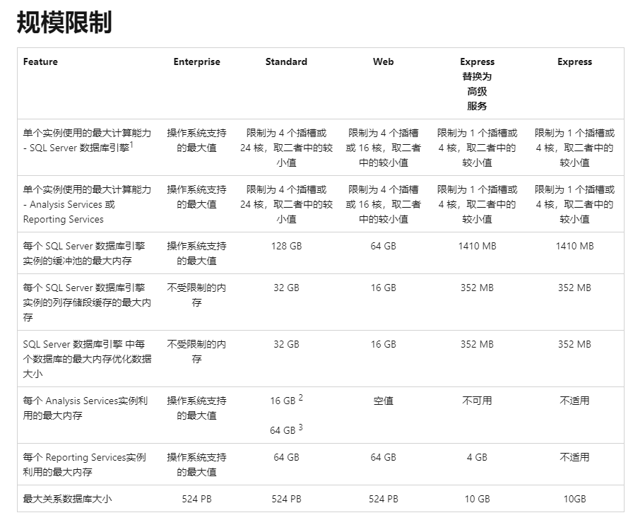Screen dimensions: 633x520
Task: Select the SQL Server 数据库引擎 最大计算能力 feature cell
Action: [87, 140]
